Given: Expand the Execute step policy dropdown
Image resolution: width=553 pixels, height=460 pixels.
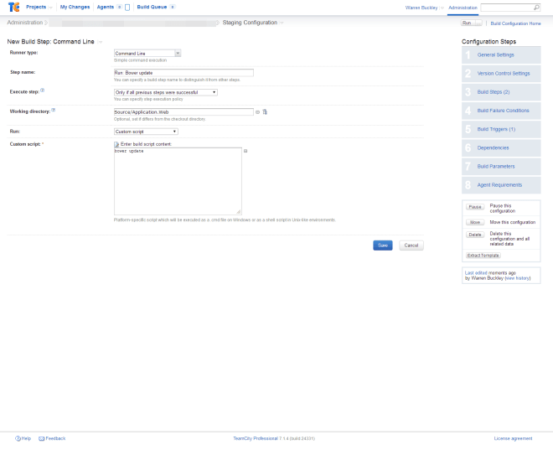Looking at the screenshot, I should tap(166, 92).
